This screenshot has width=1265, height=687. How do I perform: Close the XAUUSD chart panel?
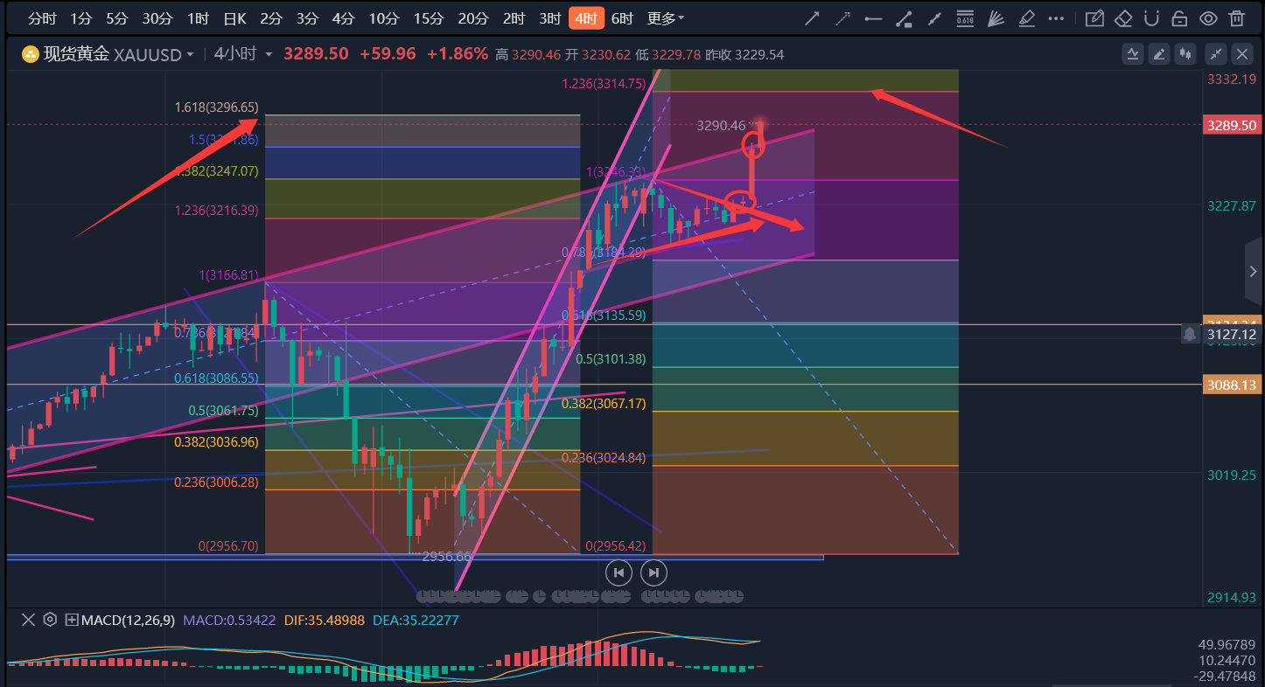pyautogui.click(x=1242, y=54)
